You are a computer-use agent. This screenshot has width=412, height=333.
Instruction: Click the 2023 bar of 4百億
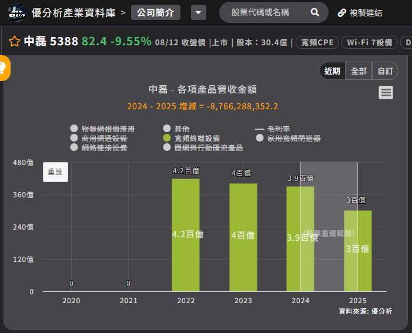click(243, 237)
